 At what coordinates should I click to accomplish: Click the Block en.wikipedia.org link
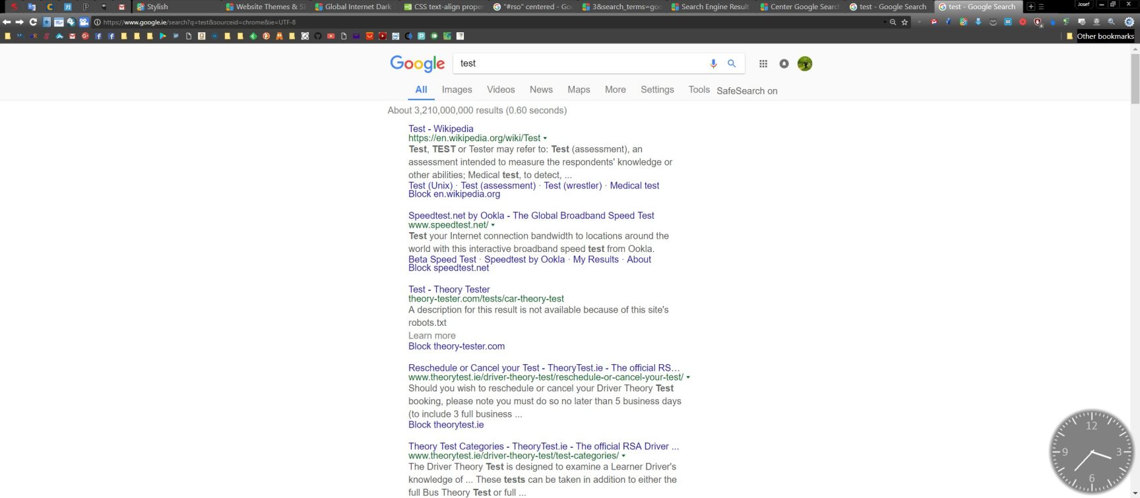[454, 194]
